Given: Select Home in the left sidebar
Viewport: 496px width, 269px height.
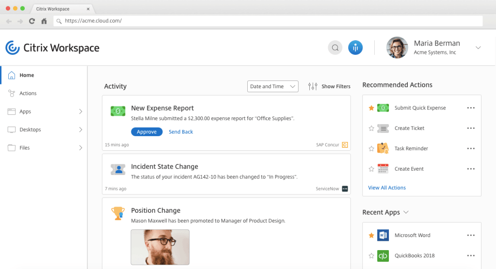Looking at the screenshot, I should tap(27, 75).
